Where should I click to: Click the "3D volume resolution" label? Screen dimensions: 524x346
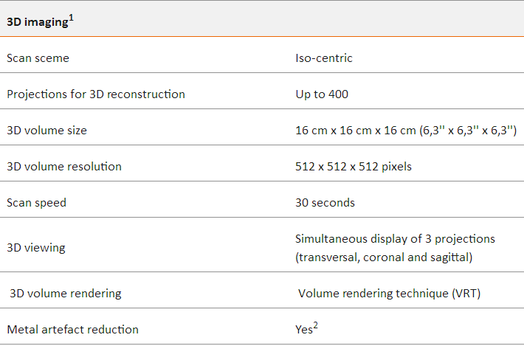point(64,167)
